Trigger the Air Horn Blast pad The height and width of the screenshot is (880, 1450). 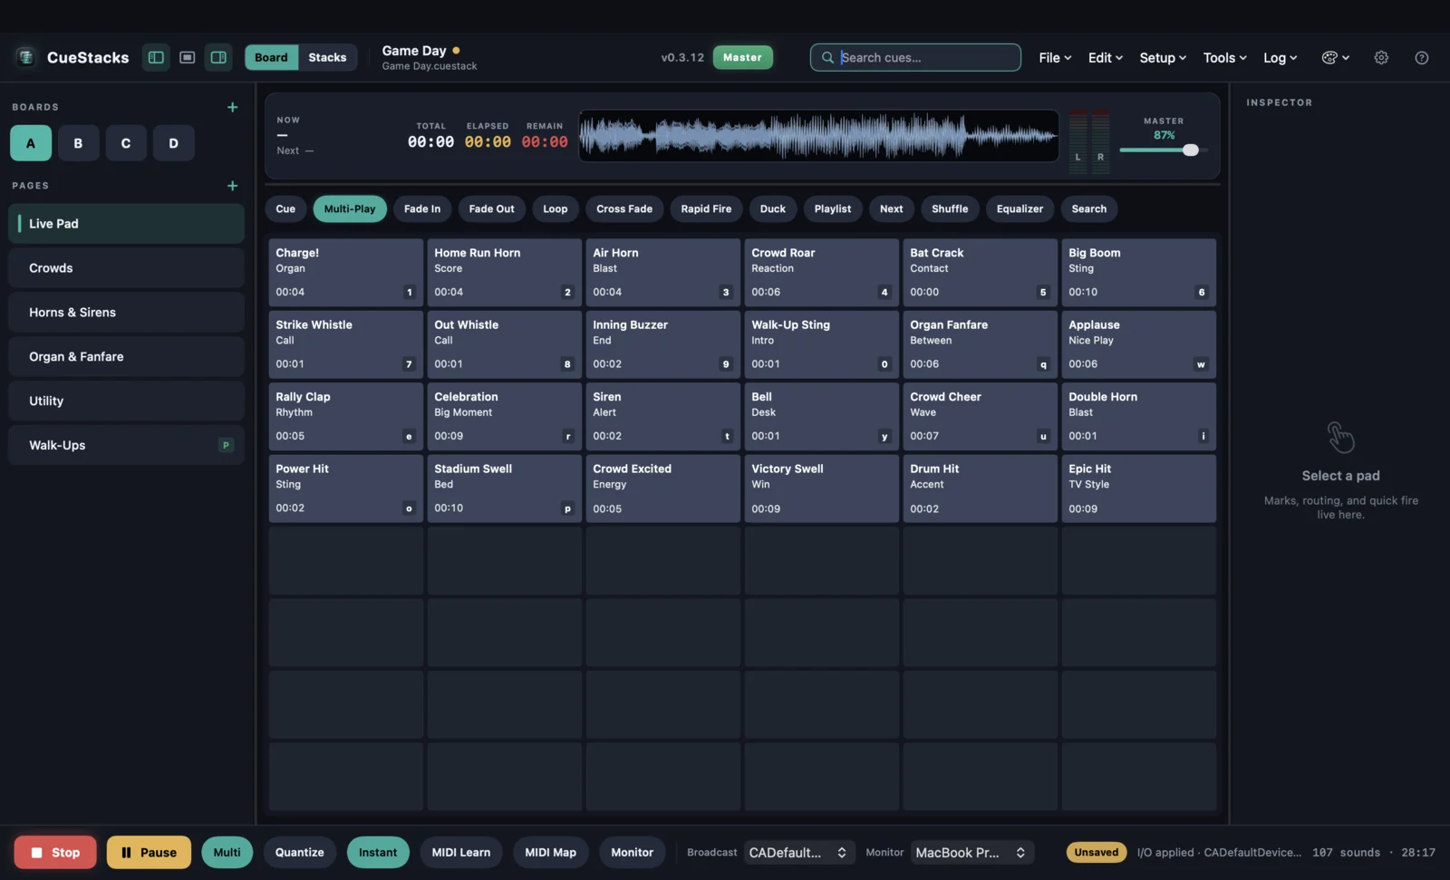[x=662, y=272]
